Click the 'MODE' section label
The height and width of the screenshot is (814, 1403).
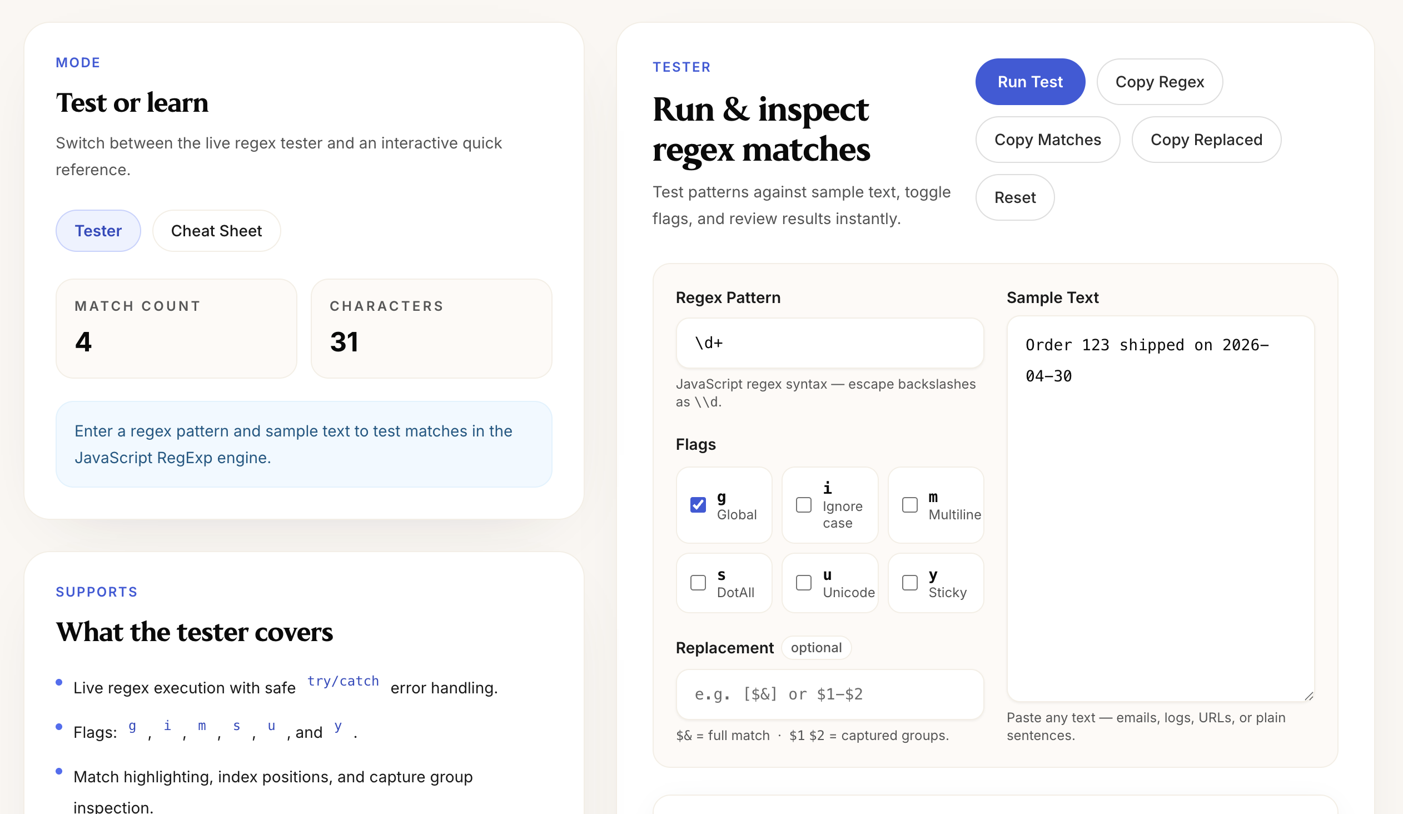[x=78, y=62]
